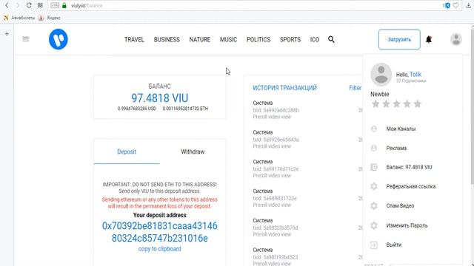
Task: Click the plus icon in left sidebar
Action: click(x=7, y=34)
